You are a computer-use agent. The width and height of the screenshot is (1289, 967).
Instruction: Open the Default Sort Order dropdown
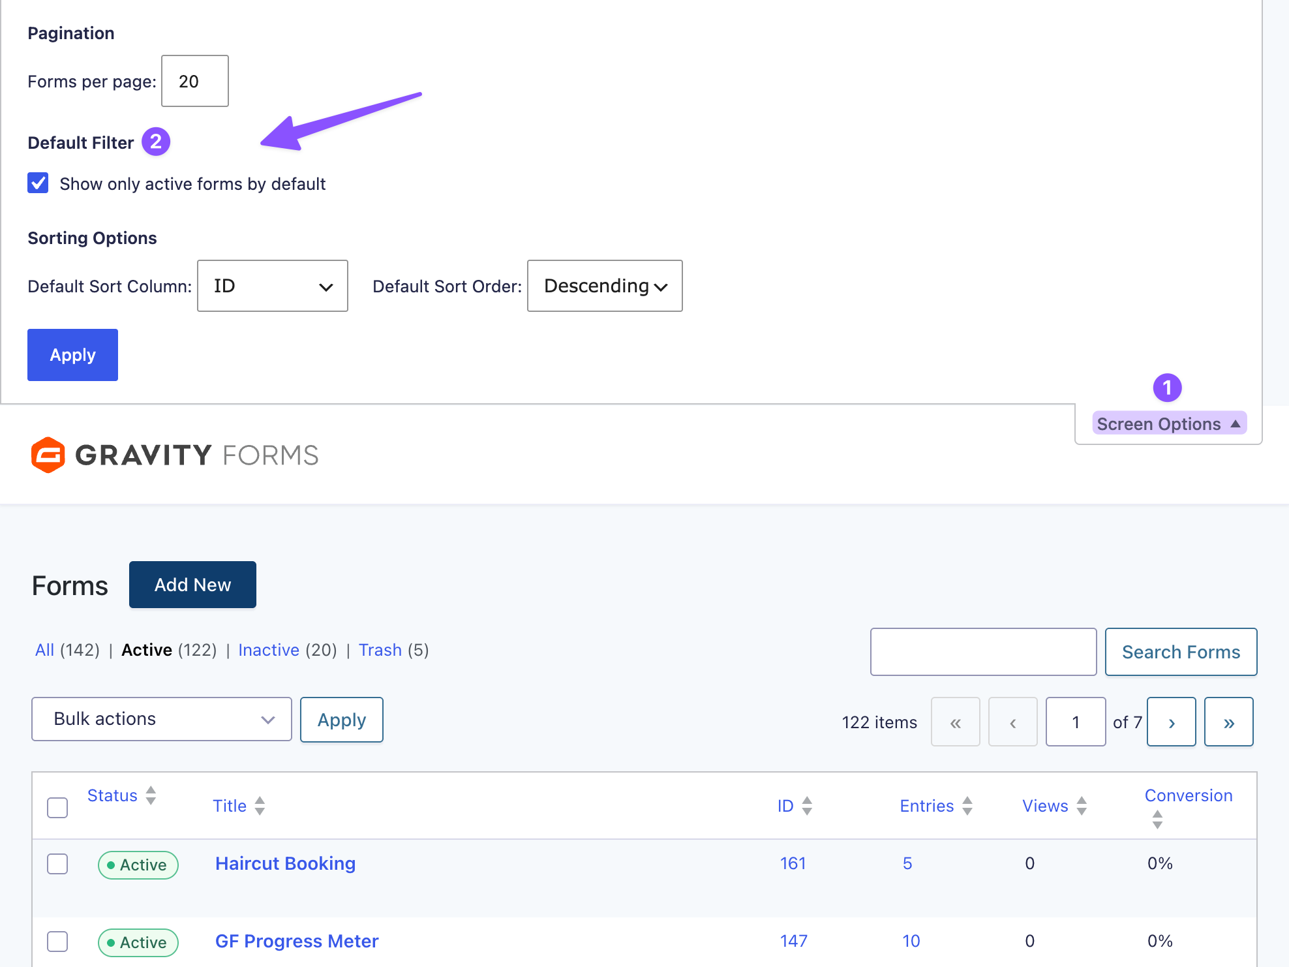pos(604,286)
